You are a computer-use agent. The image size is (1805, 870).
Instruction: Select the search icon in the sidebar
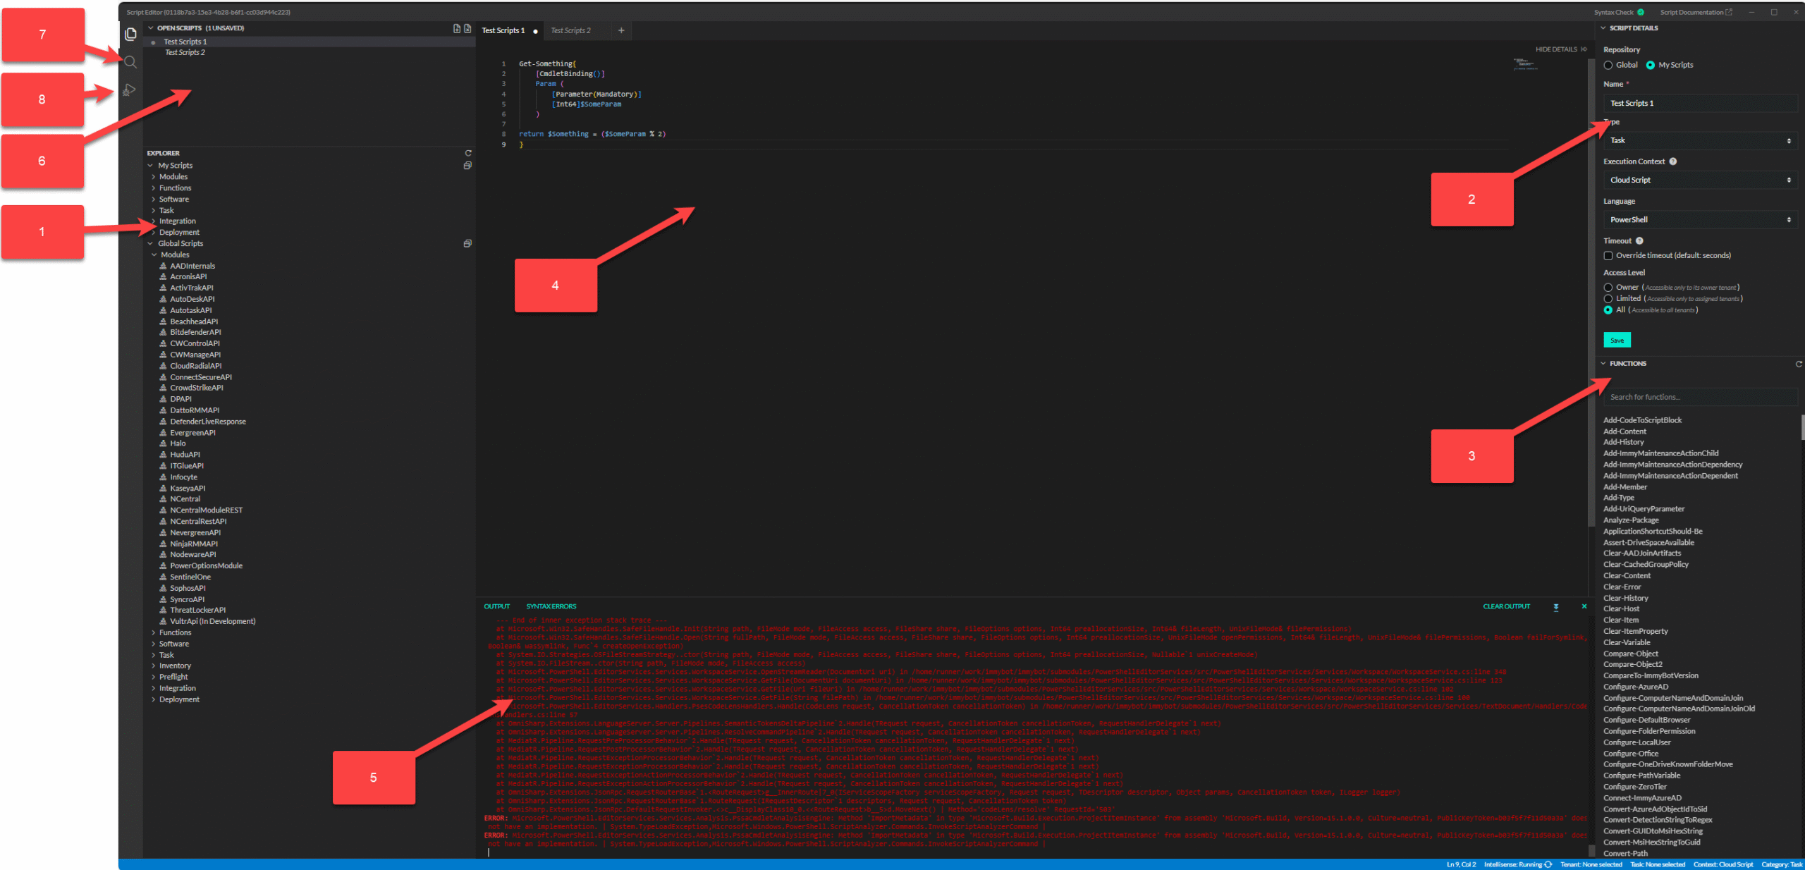[x=130, y=62]
